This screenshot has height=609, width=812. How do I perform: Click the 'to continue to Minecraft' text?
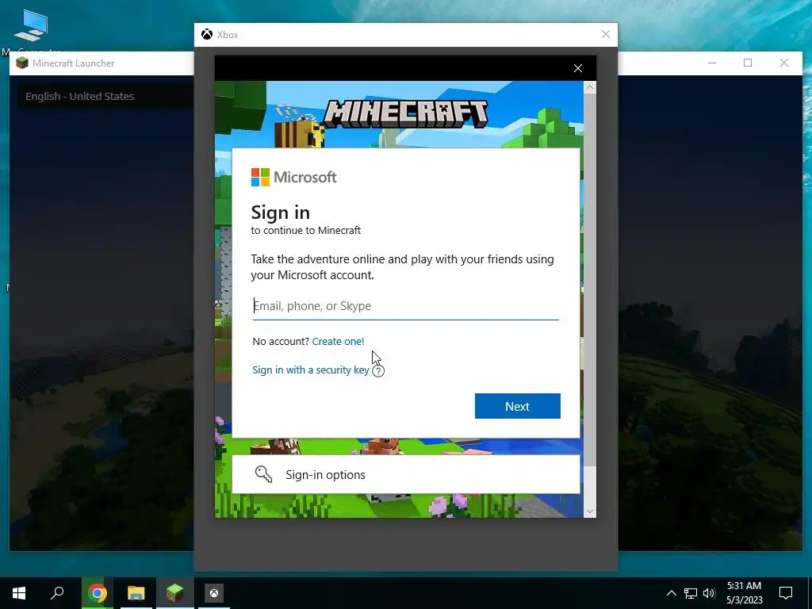click(x=306, y=231)
